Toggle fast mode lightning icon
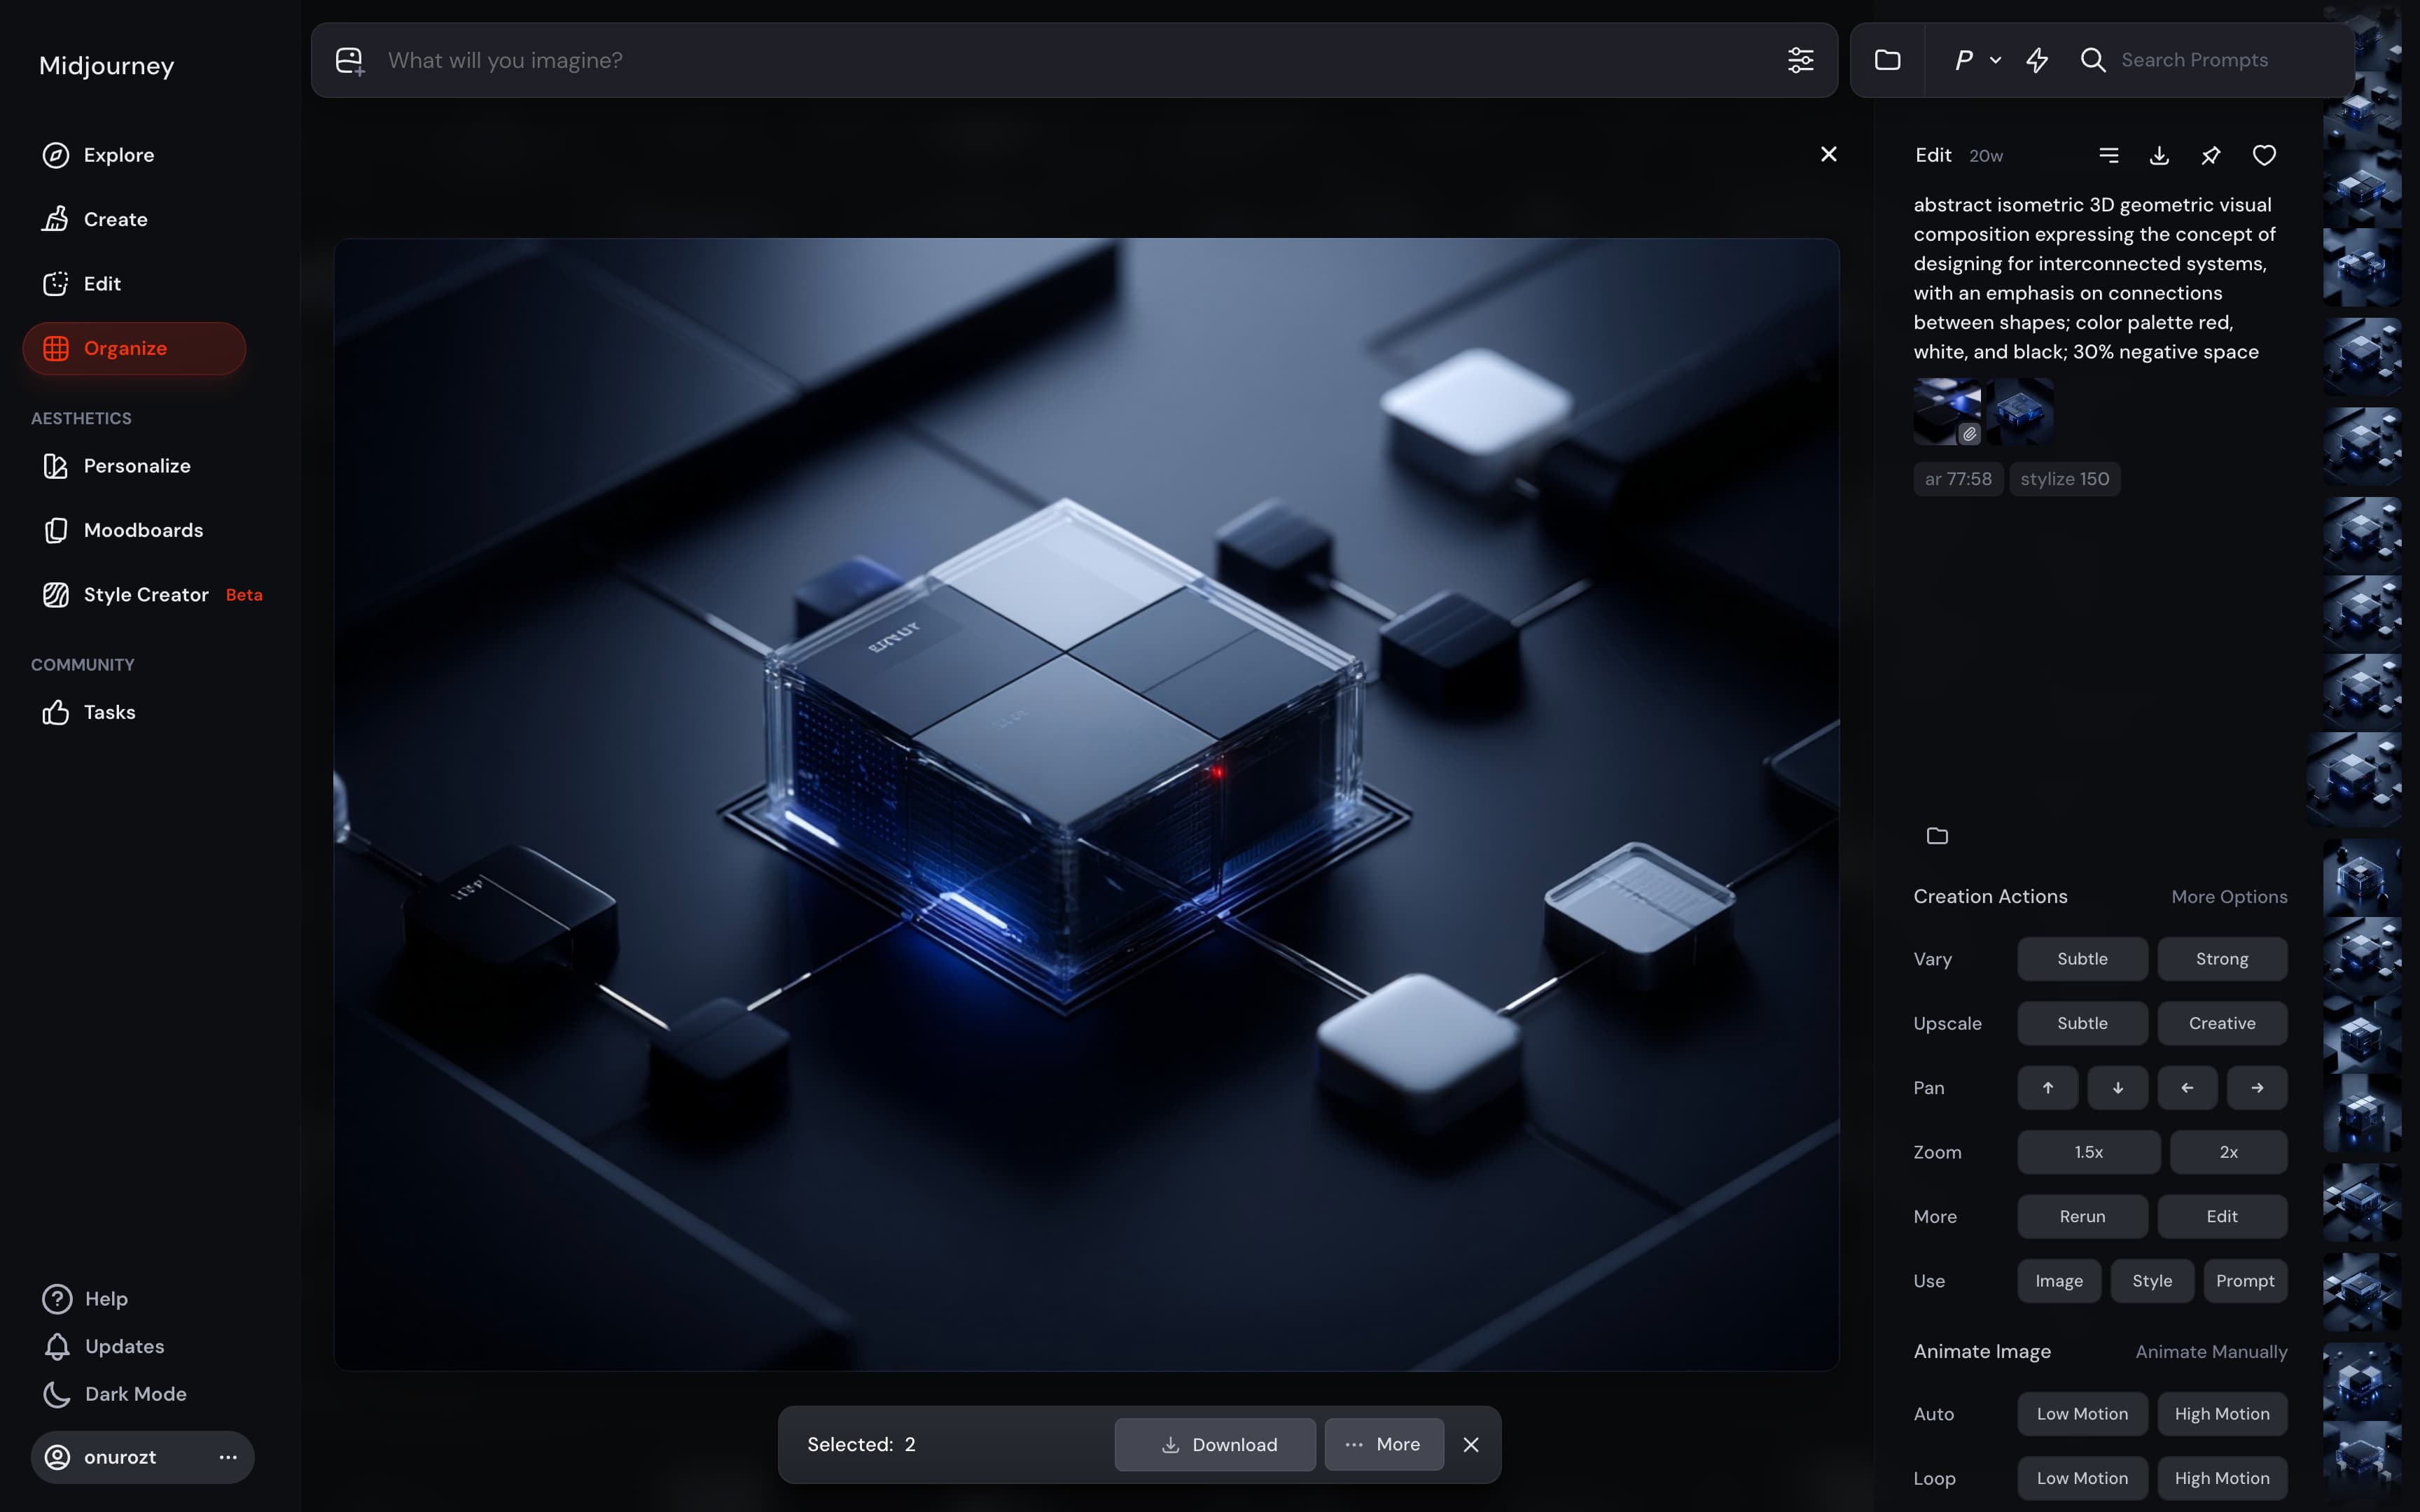Screen dimensions: 2420x1512 pyautogui.click(x=2037, y=60)
